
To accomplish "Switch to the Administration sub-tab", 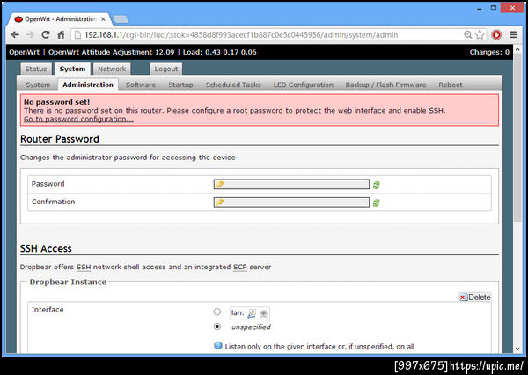I will point(88,85).
